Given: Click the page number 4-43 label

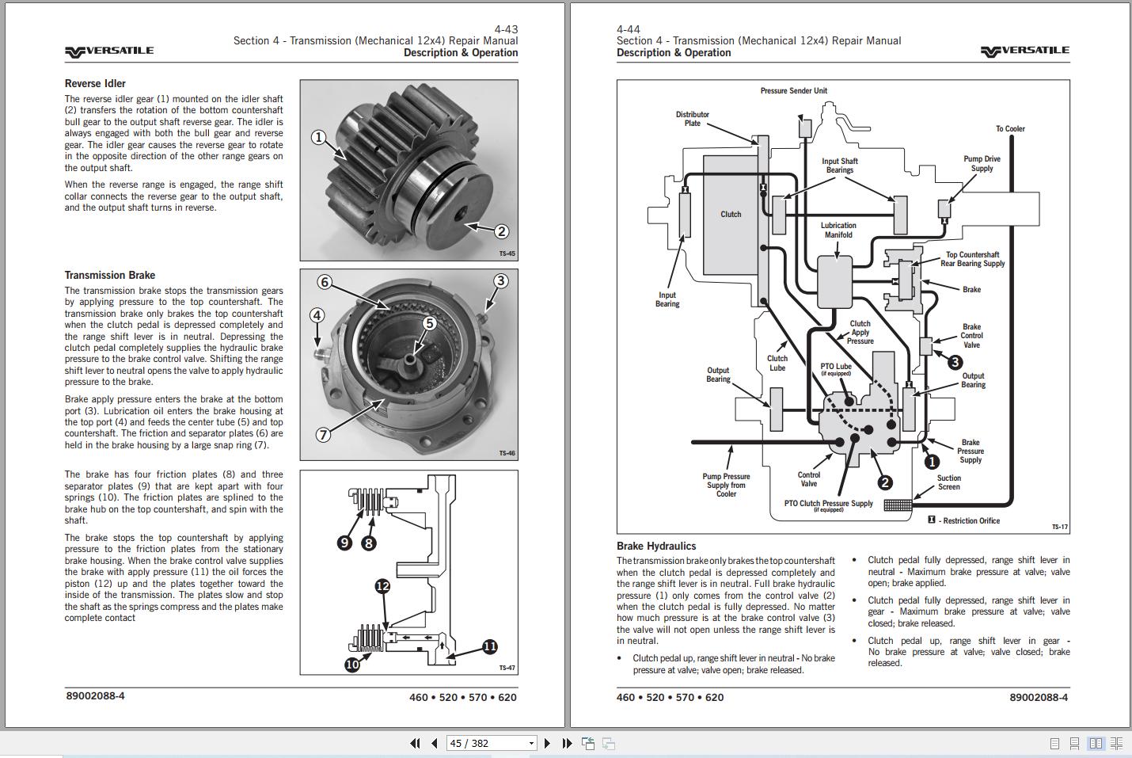Looking at the screenshot, I should tap(505, 29).
